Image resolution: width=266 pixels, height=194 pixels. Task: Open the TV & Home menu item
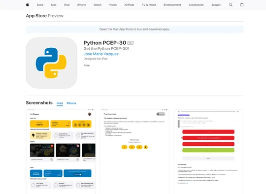click(x=149, y=5)
